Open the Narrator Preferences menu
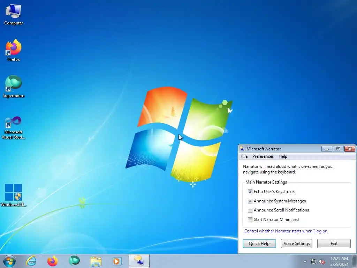This screenshot has height=268, width=357. coord(263,156)
